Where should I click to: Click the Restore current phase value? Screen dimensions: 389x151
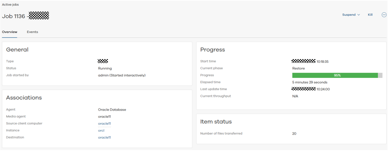coord(298,68)
